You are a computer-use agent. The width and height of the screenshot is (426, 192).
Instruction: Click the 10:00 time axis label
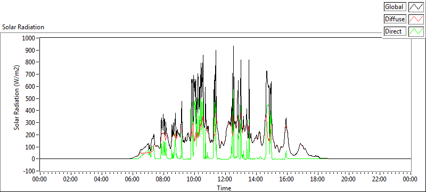point(194,179)
